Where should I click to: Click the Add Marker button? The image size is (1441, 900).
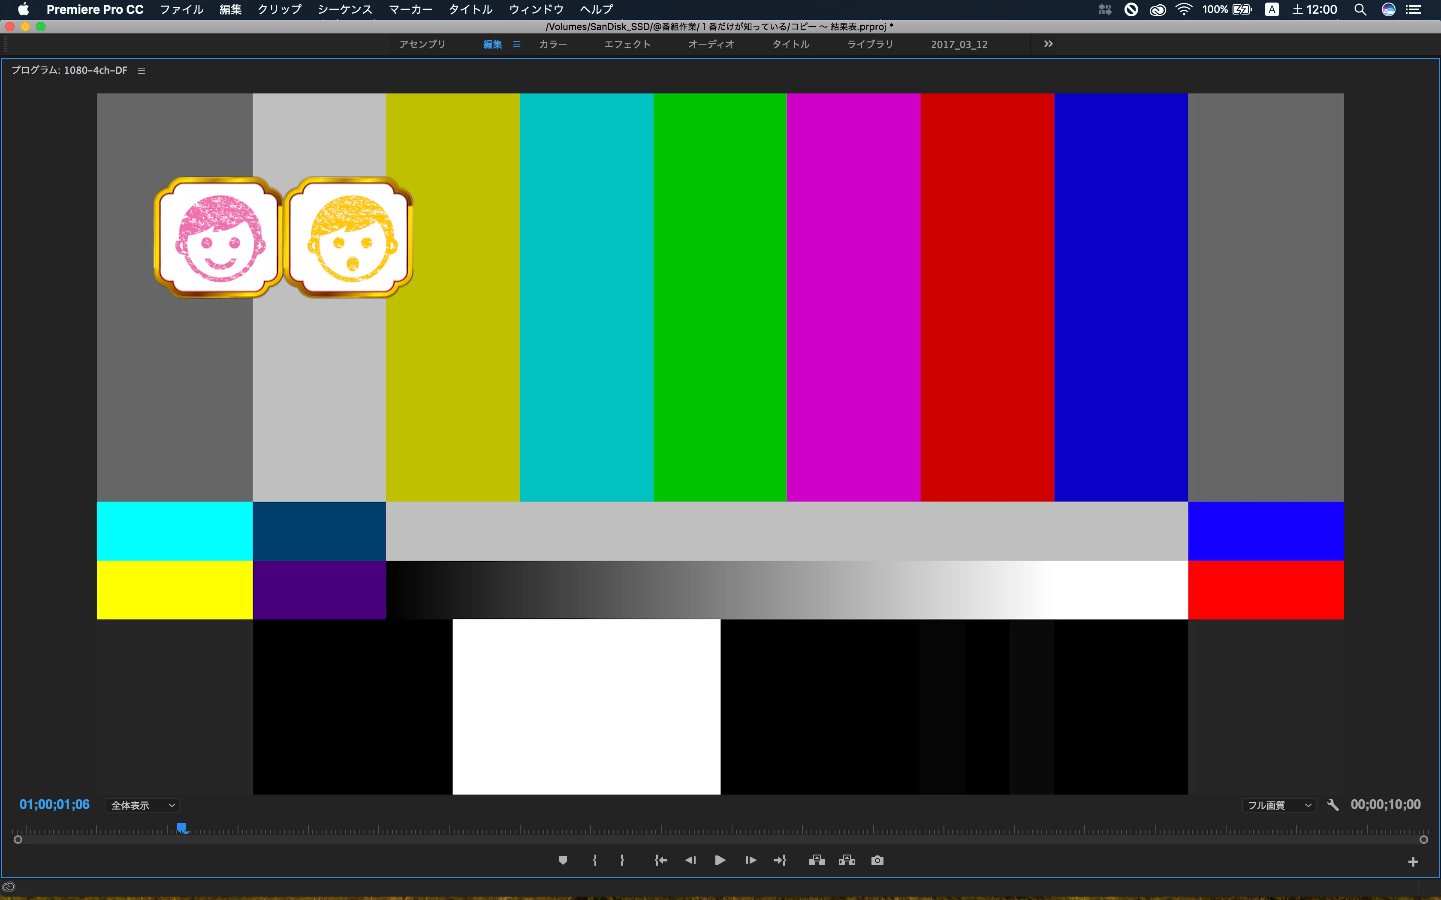coord(563,860)
